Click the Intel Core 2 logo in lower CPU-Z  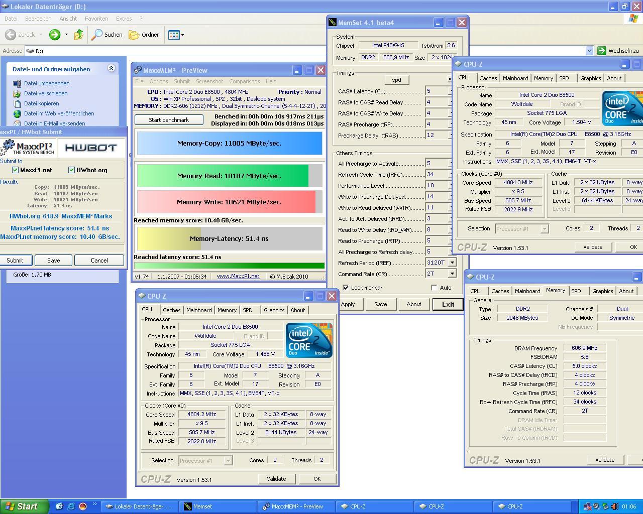pyautogui.click(x=309, y=340)
